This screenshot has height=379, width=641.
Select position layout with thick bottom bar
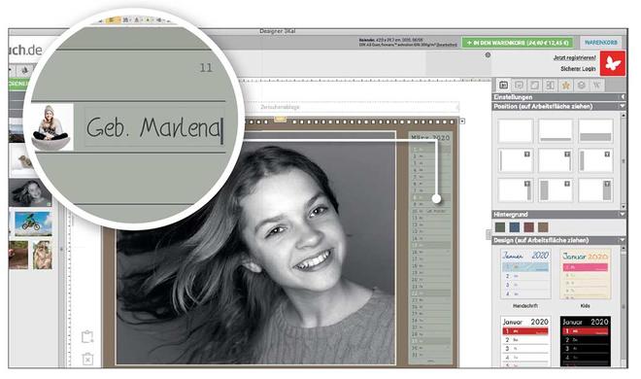pos(595,131)
